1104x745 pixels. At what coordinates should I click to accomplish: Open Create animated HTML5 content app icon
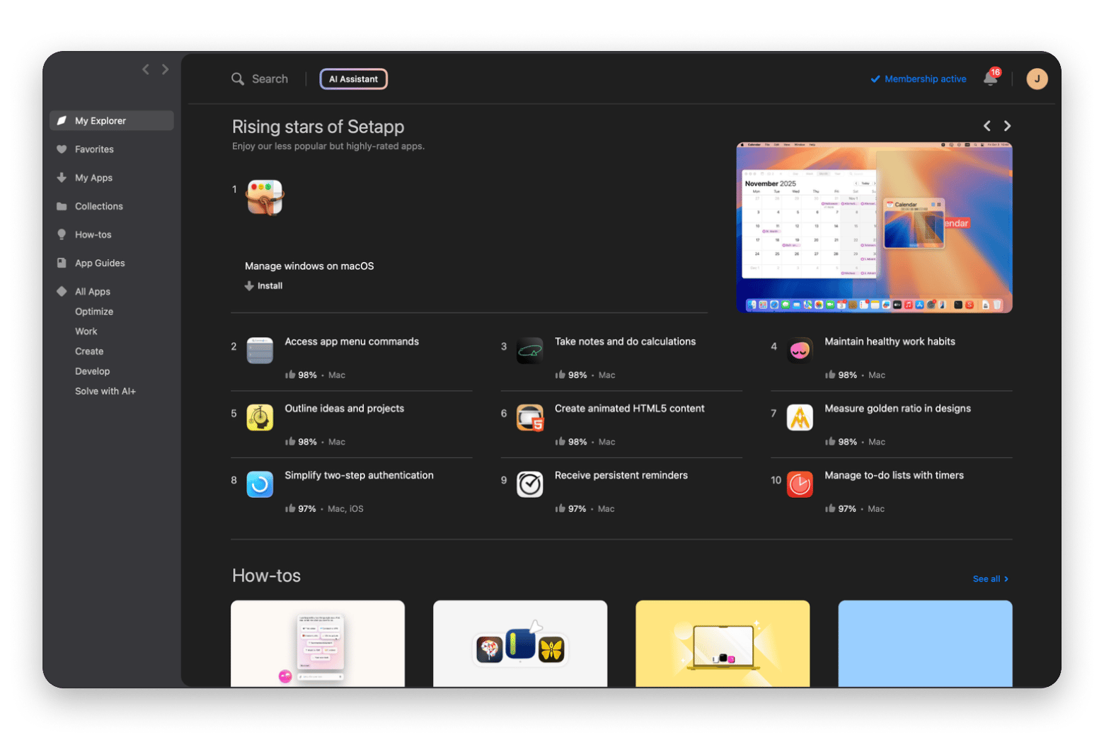click(x=529, y=417)
